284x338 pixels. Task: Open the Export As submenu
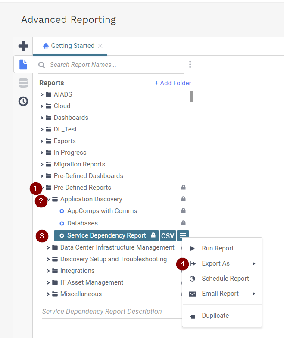point(215,263)
